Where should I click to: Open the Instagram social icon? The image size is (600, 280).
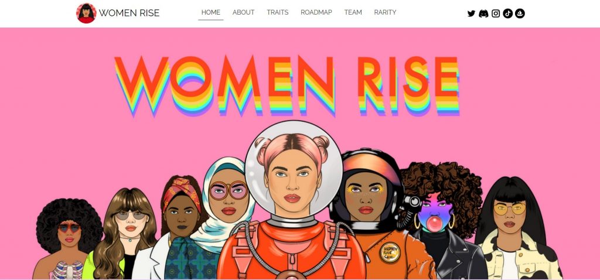coord(496,13)
